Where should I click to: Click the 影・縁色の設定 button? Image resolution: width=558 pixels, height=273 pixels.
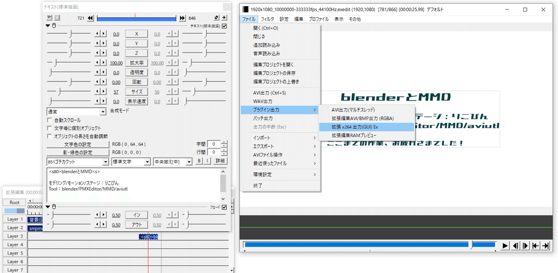point(78,152)
